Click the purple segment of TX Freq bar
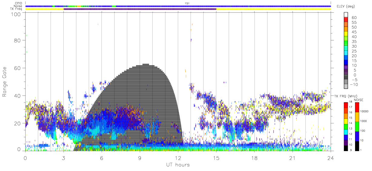 (140, 9)
